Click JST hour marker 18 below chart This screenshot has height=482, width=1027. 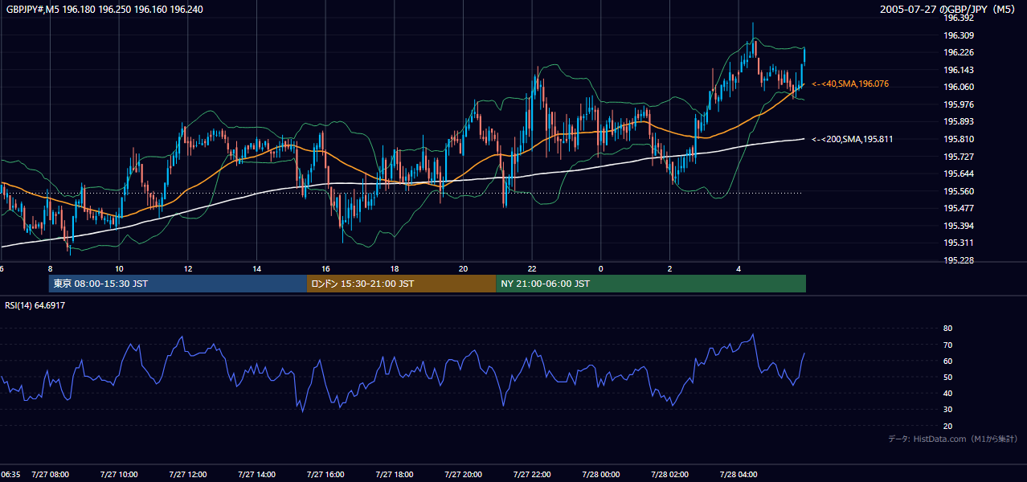point(395,268)
